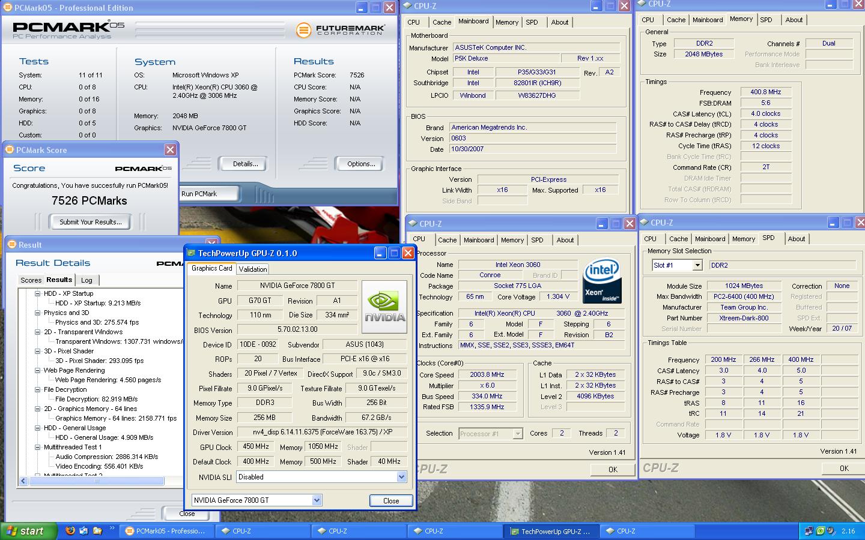Image resolution: width=865 pixels, height=540 pixels.
Task: Collapse Multithreaded Test 1 node
Action: tap(37, 447)
